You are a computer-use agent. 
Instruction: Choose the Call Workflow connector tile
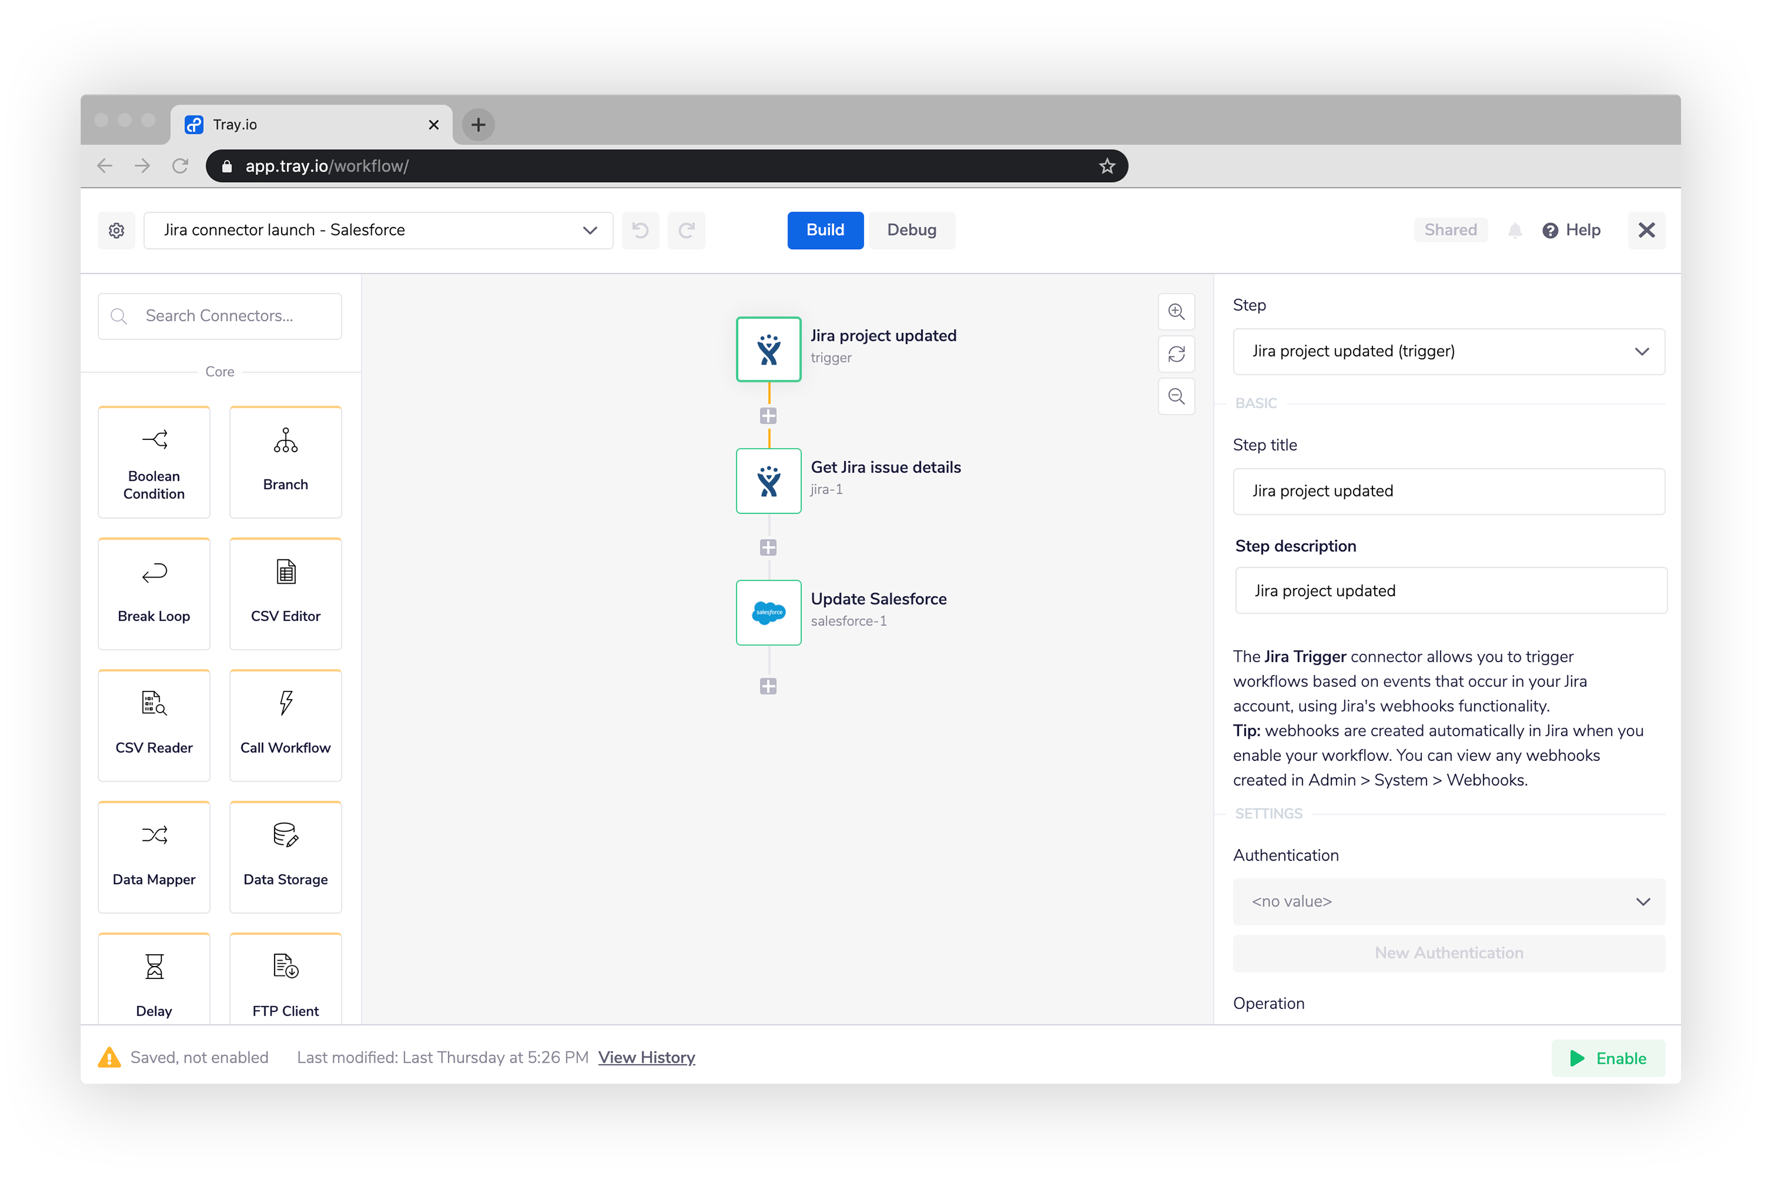point(286,725)
